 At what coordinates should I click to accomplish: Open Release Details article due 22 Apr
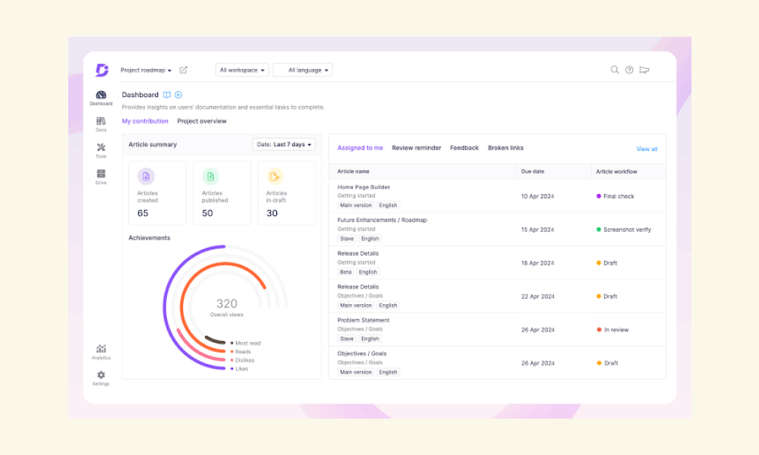[357, 287]
